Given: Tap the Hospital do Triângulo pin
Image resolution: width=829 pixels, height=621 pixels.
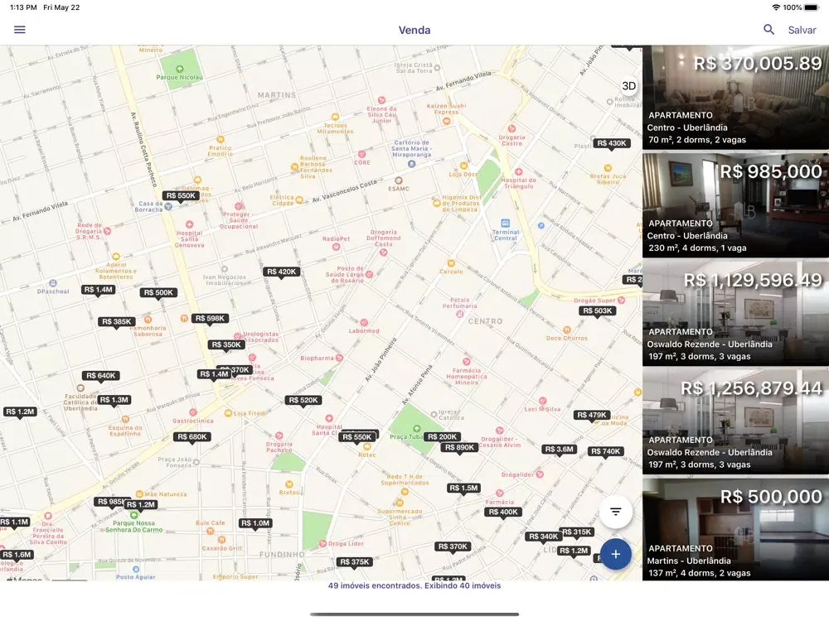Looking at the screenshot, I should coord(519,171).
